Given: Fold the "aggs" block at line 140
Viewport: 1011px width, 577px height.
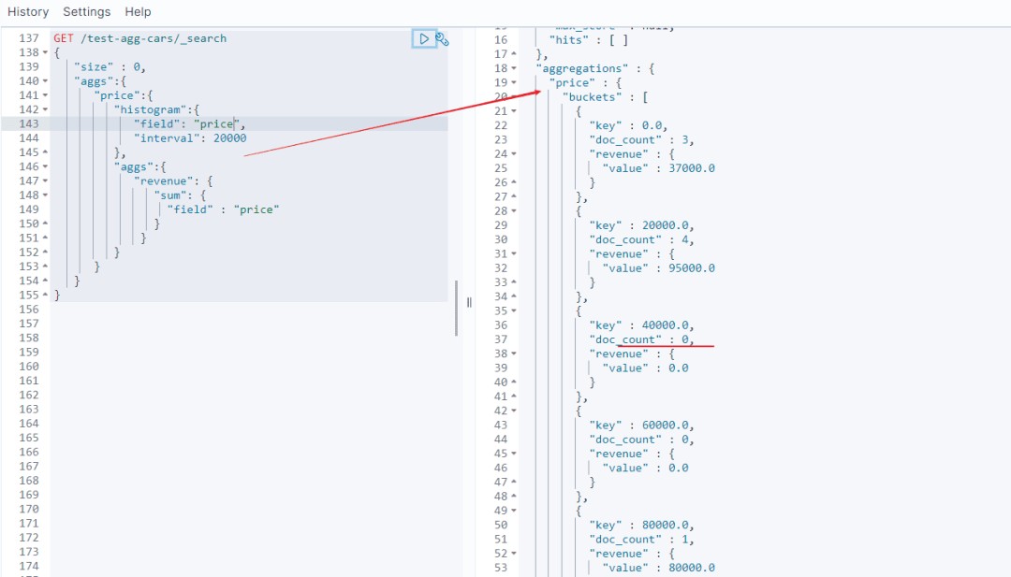Looking at the screenshot, I should (x=46, y=81).
